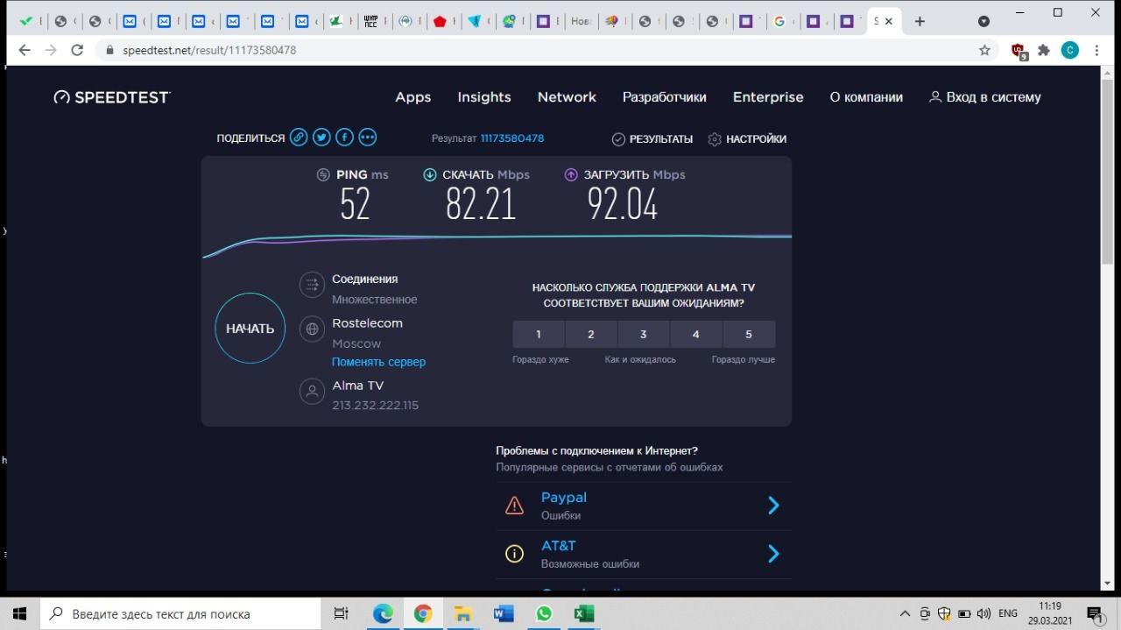Open РЕЗУЛЬТАТЫ history
The width and height of the screenshot is (1121, 630).
(x=652, y=138)
